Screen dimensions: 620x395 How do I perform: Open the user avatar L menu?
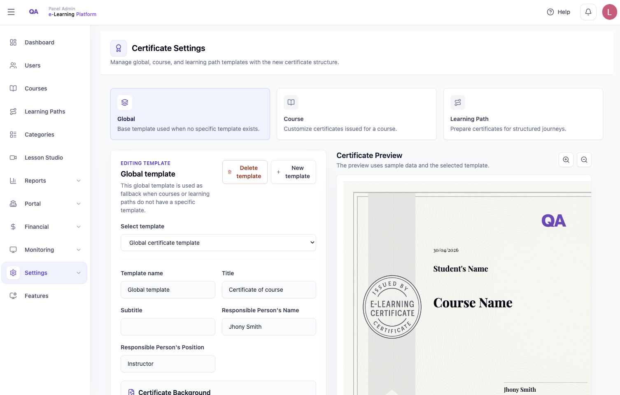[x=610, y=12]
